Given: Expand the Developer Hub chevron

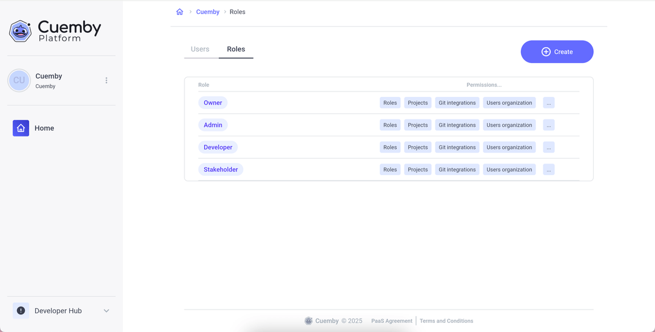Looking at the screenshot, I should pos(106,311).
